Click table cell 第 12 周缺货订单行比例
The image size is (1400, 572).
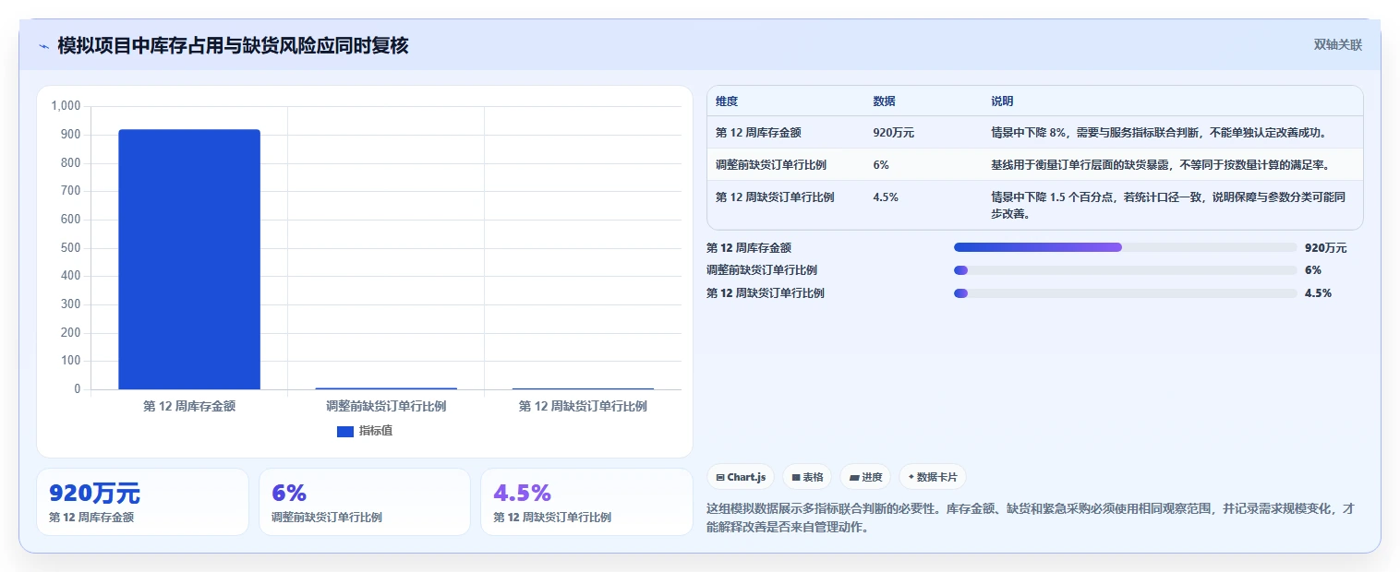coord(775,197)
